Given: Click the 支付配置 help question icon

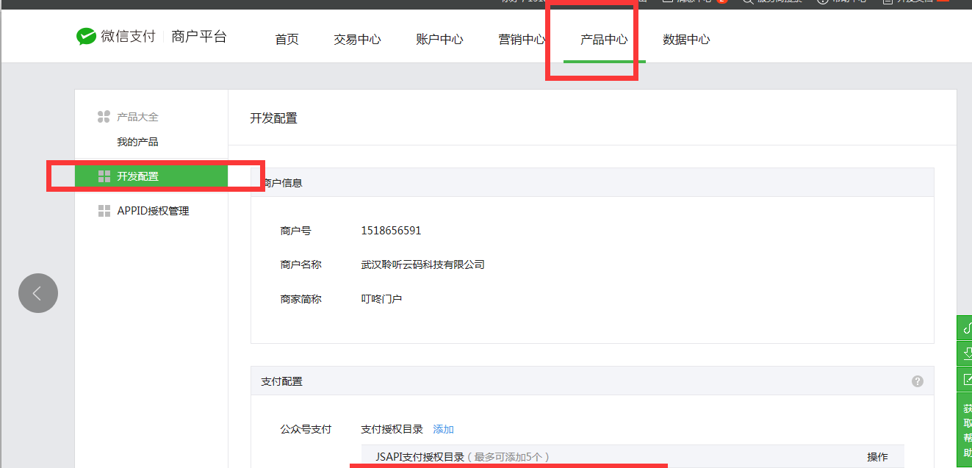Looking at the screenshot, I should (x=918, y=381).
